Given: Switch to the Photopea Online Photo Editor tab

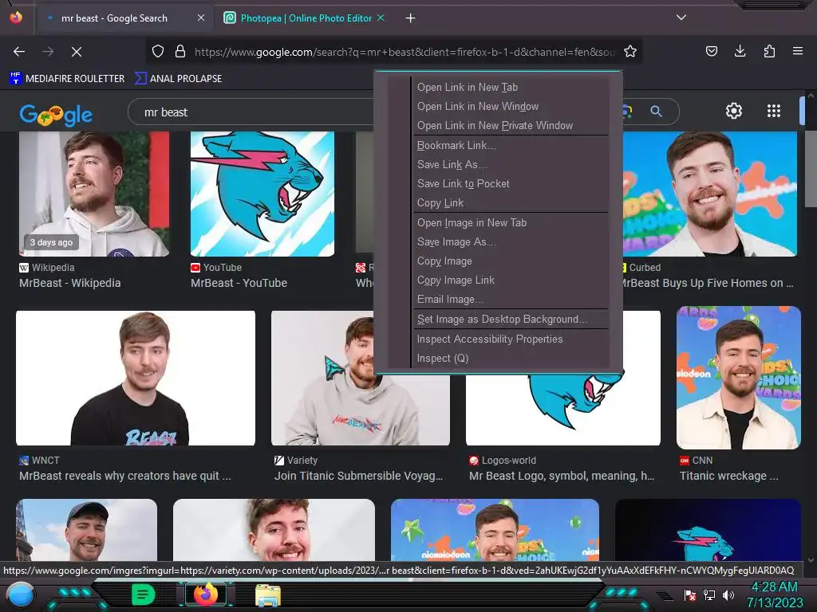Looking at the screenshot, I should coord(305,18).
